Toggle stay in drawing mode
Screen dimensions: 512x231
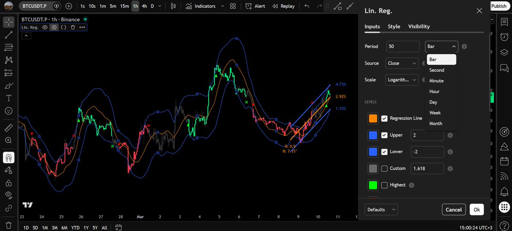(x=9, y=170)
